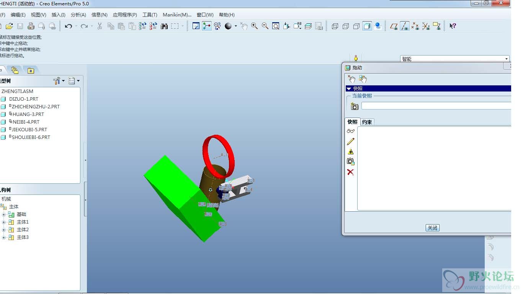Click the current snapshot name field
523x294 pixels.
tap(436, 106)
